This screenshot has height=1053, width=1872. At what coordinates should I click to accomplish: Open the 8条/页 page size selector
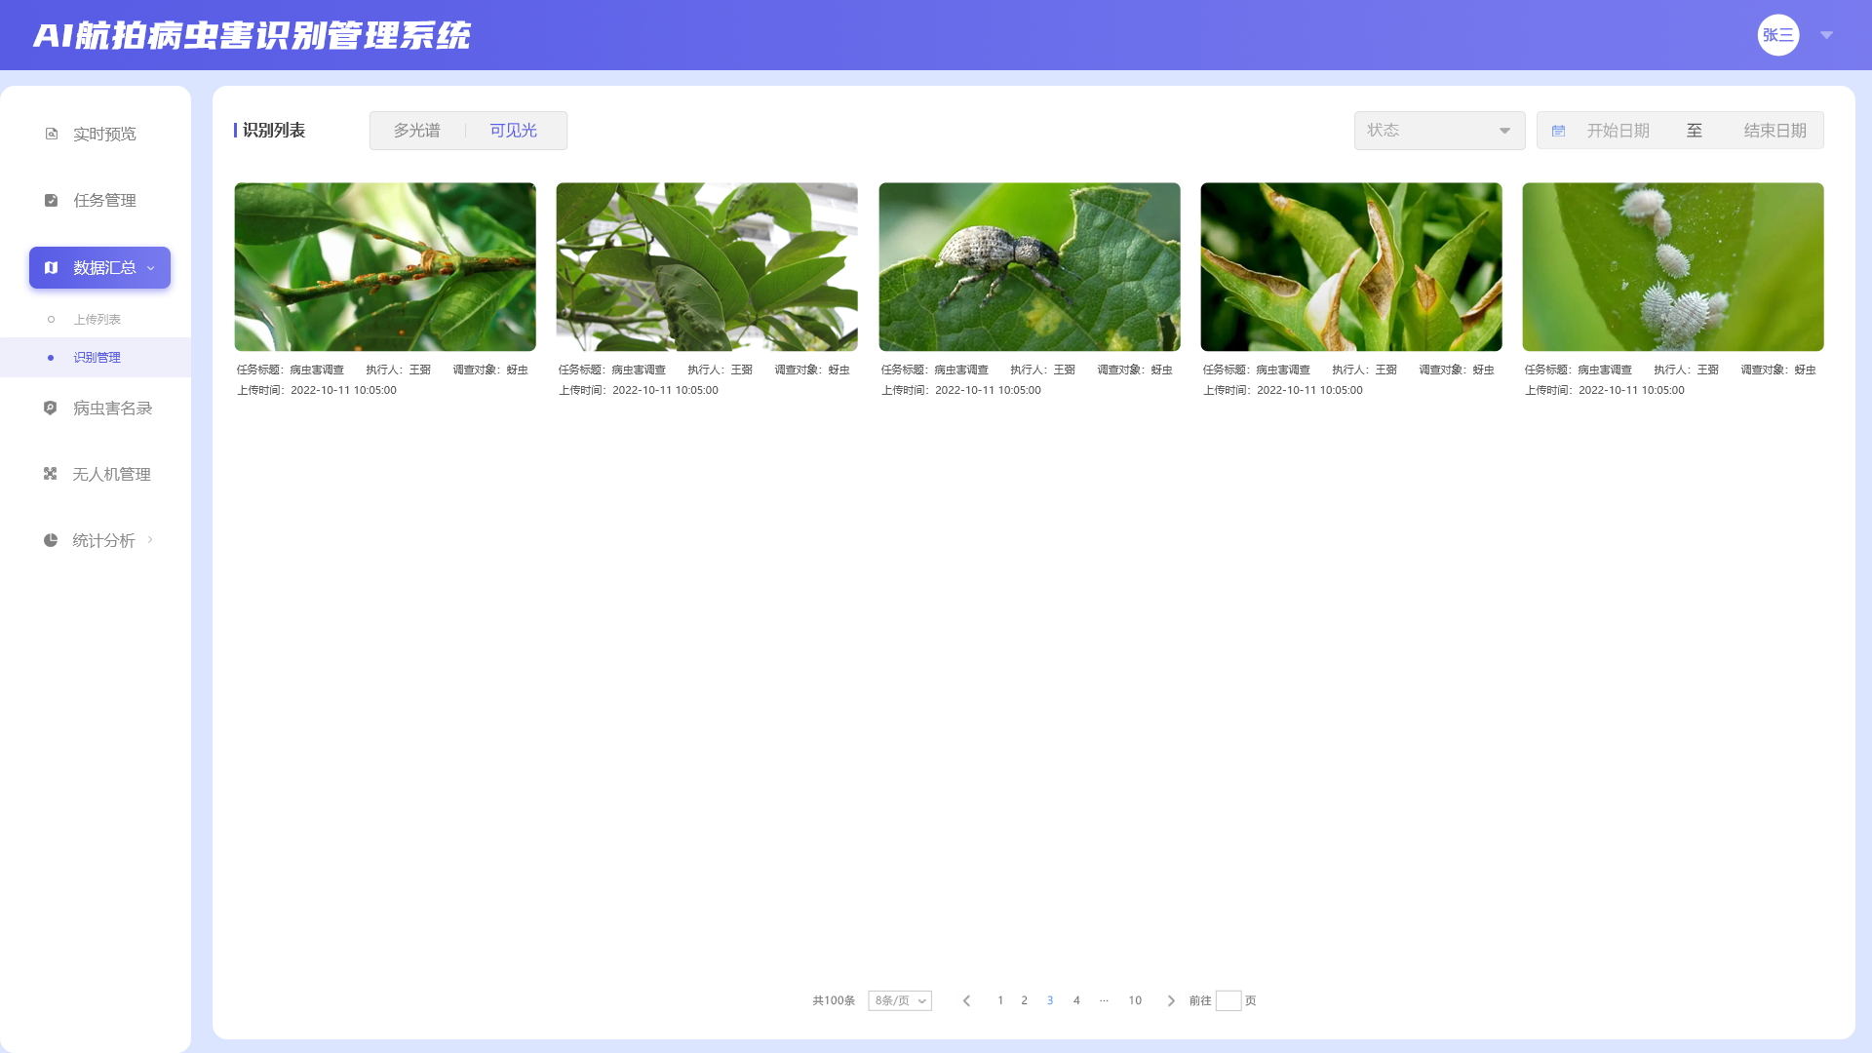900,1000
